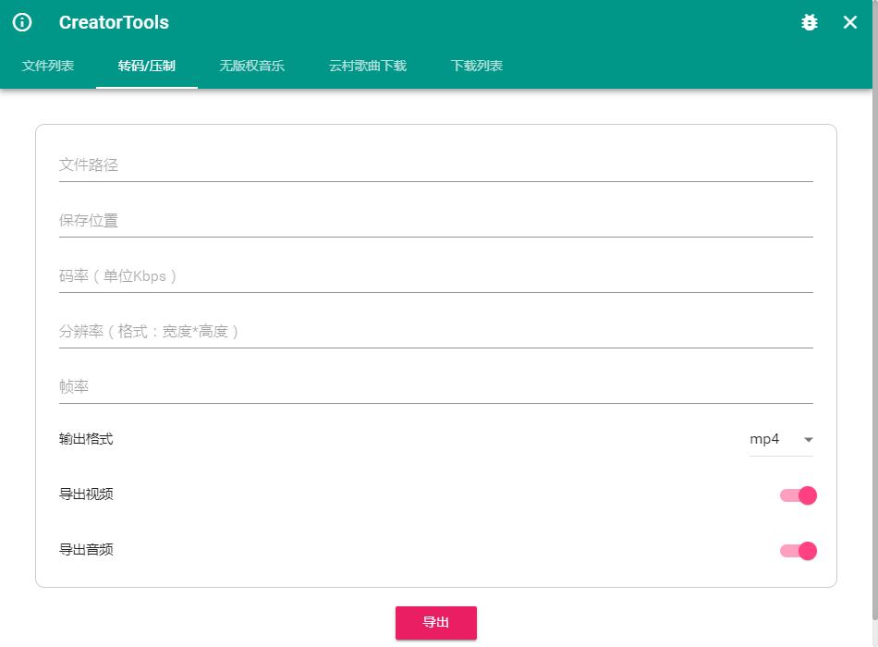The width and height of the screenshot is (878, 647).
Task: Go to the 云村歌曲下载 tab
Action: click(x=367, y=66)
